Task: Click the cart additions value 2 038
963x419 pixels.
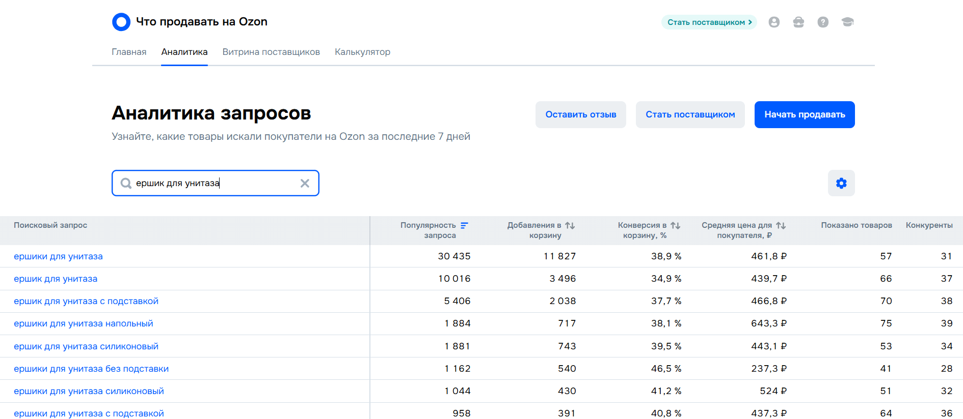Action: coord(563,301)
